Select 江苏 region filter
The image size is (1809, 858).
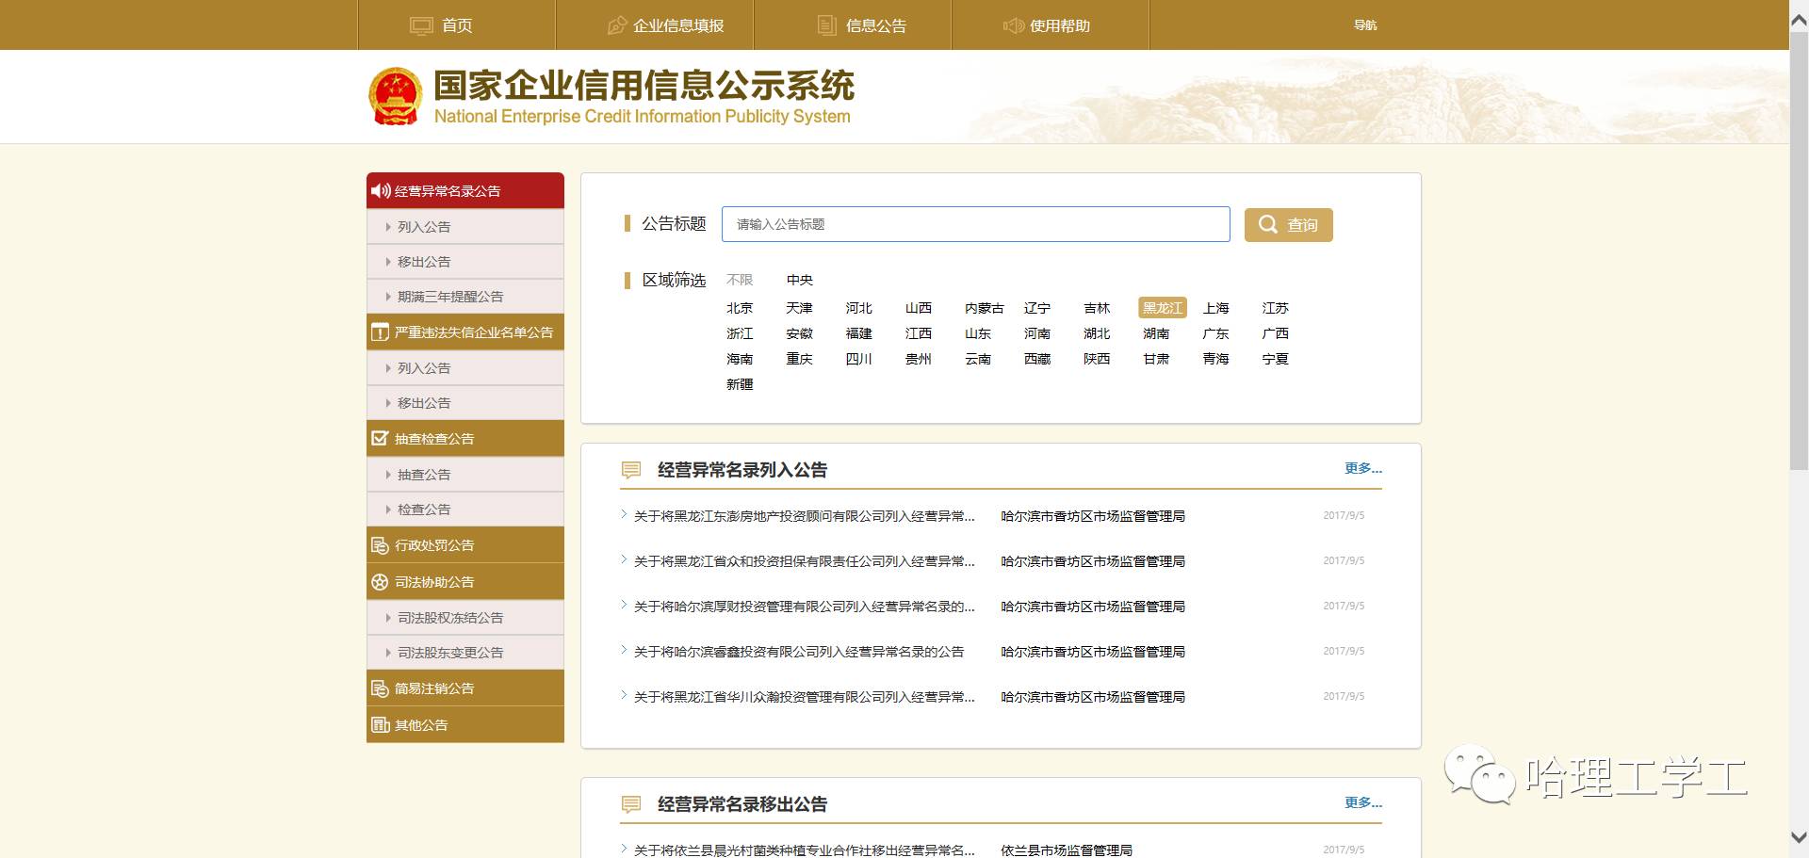point(1276,308)
